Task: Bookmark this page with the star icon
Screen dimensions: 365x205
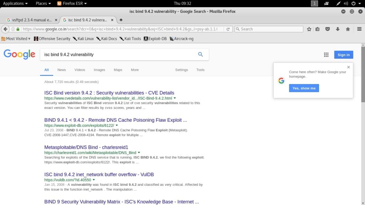Action: (x=309, y=29)
